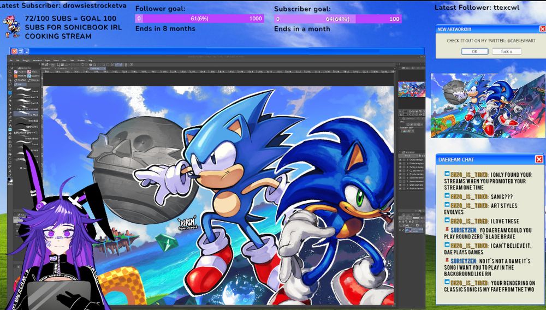Screen dimensions: 546x310
Task: Click the highlighted canvas document tab
Action: pyautogui.click(x=98, y=69)
